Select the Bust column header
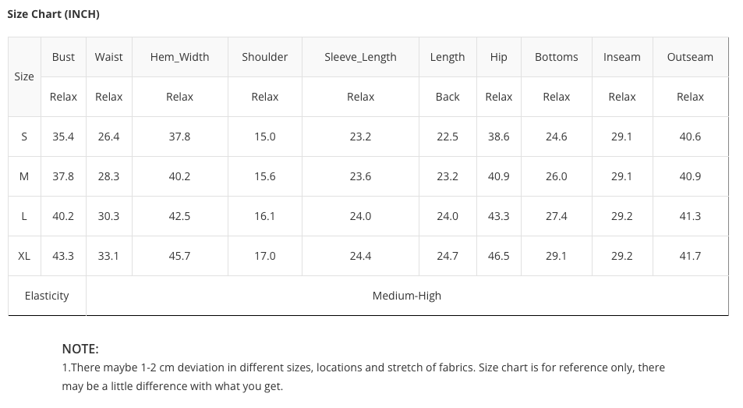The width and height of the screenshot is (743, 408). pos(63,57)
